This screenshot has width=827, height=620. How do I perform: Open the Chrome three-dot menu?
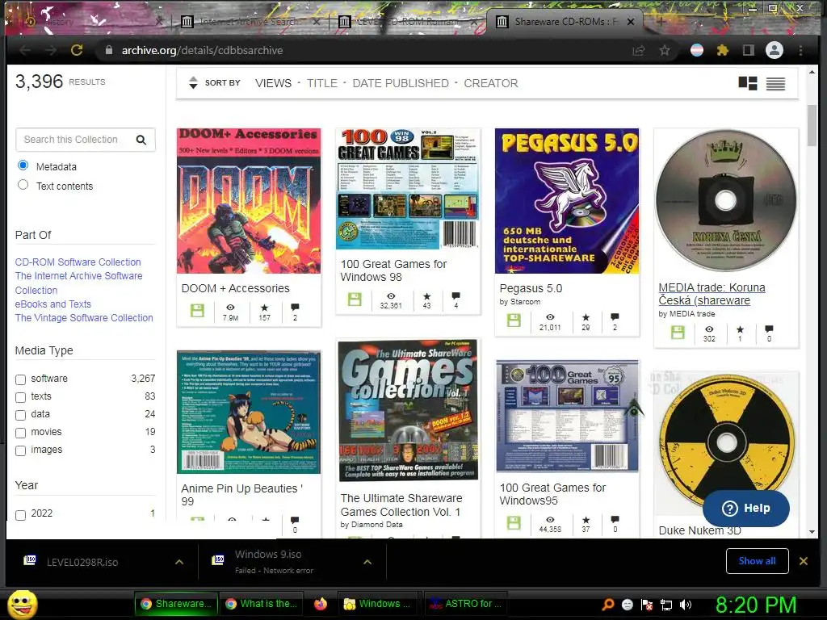800,50
